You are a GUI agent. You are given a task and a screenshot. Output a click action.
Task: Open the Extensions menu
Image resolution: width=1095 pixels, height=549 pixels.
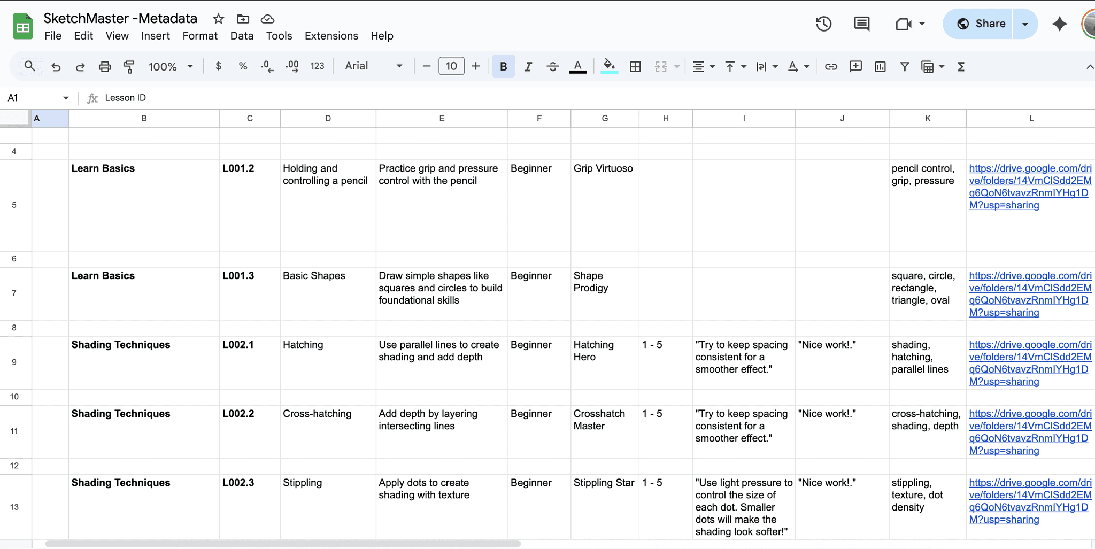(x=331, y=36)
